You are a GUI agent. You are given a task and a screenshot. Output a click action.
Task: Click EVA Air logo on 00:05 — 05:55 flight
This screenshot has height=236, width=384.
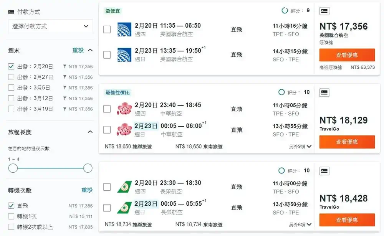click(x=124, y=208)
